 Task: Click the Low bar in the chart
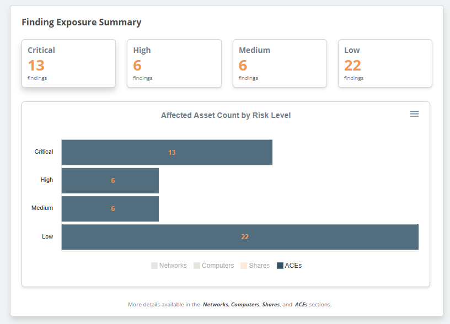[x=240, y=237]
